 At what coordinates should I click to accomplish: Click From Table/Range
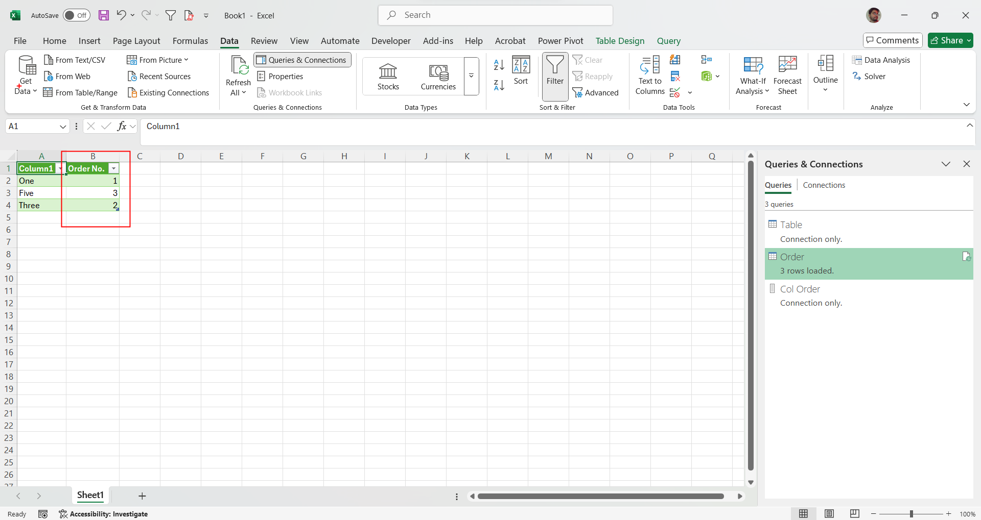pyautogui.click(x=80, y=93)
